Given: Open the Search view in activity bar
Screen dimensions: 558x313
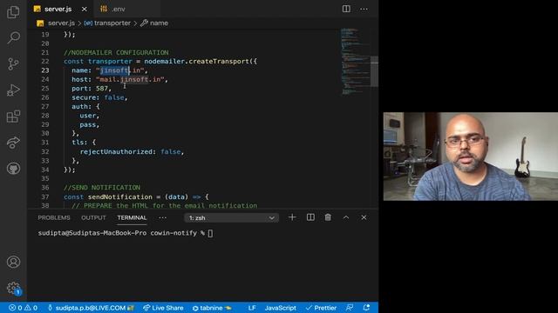Looking at the screenshot, I should click(13, 37).
